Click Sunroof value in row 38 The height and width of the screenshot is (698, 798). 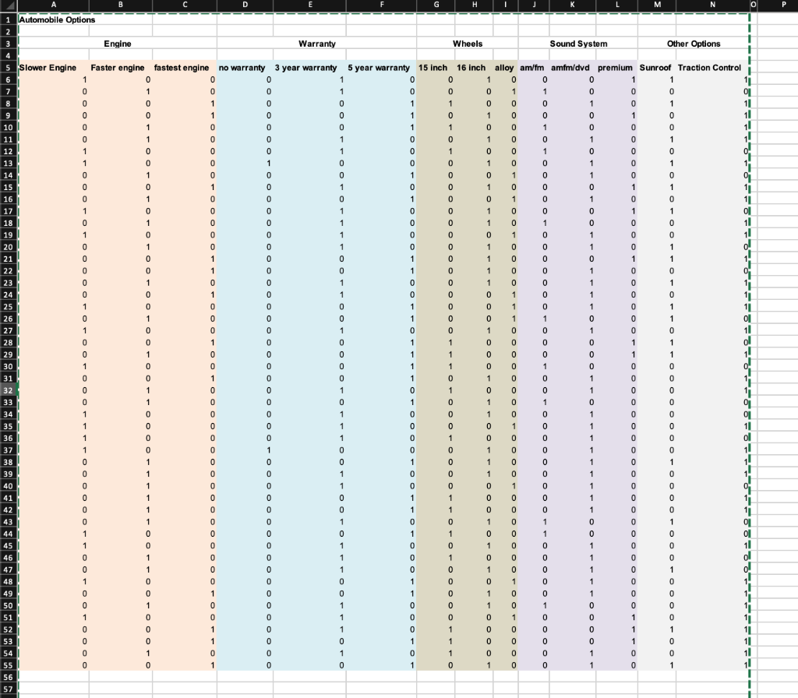tap(671, 463)
